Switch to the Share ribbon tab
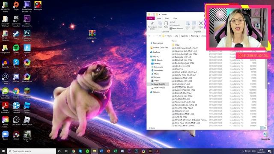The width and height of the screenshot is (274, 154). pyautogui.click(x=167, y=18)
